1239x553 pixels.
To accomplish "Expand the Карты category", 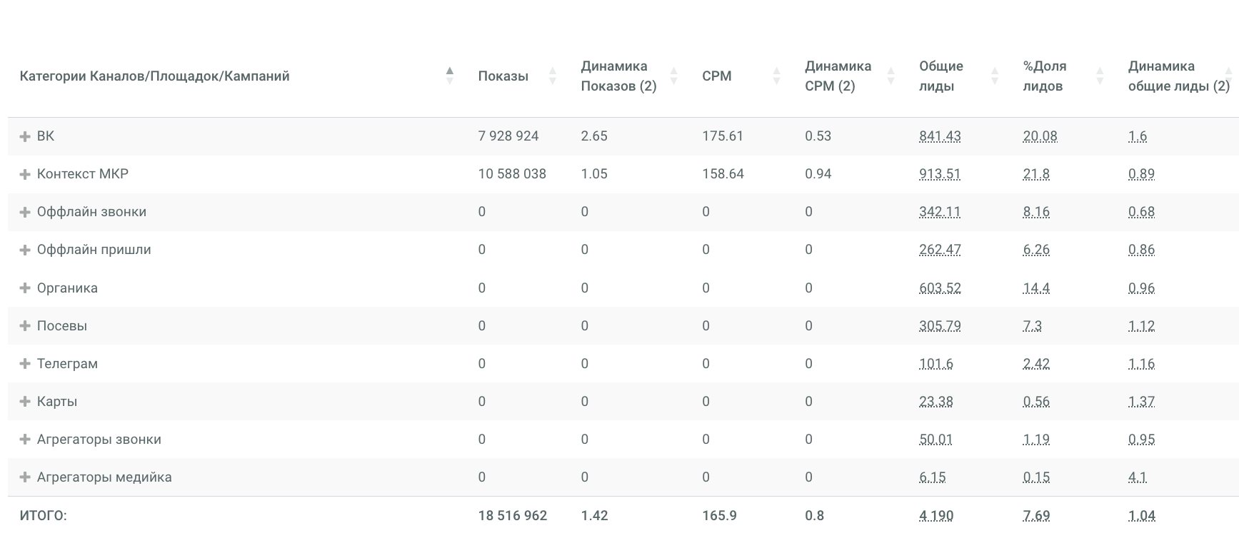I will pyautogui.click(x=25, y=401).
